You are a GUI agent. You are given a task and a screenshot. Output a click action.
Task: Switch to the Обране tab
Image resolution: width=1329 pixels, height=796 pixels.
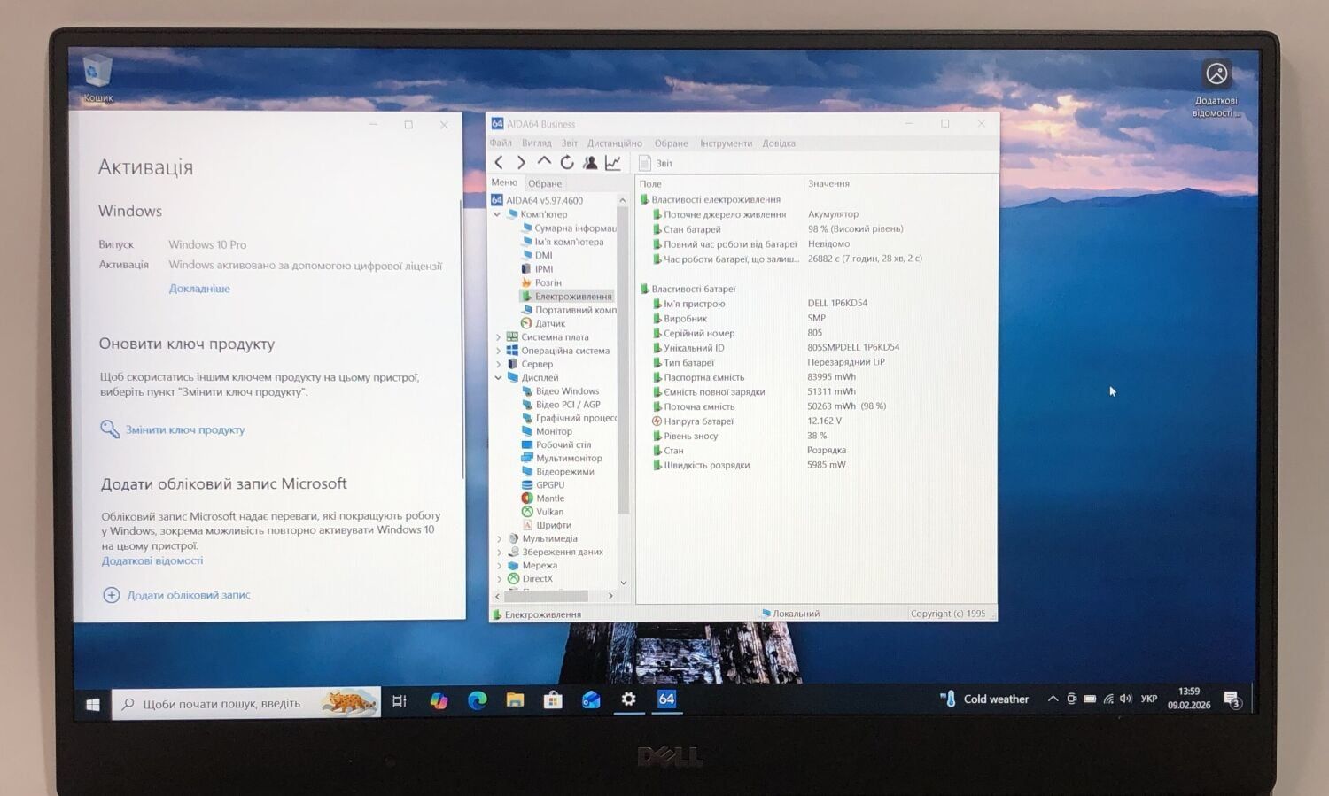click(x=545, y=183)
